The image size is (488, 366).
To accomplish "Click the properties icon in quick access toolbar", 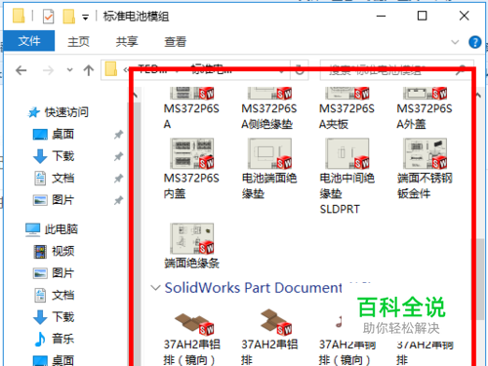I will click(48, 16).
